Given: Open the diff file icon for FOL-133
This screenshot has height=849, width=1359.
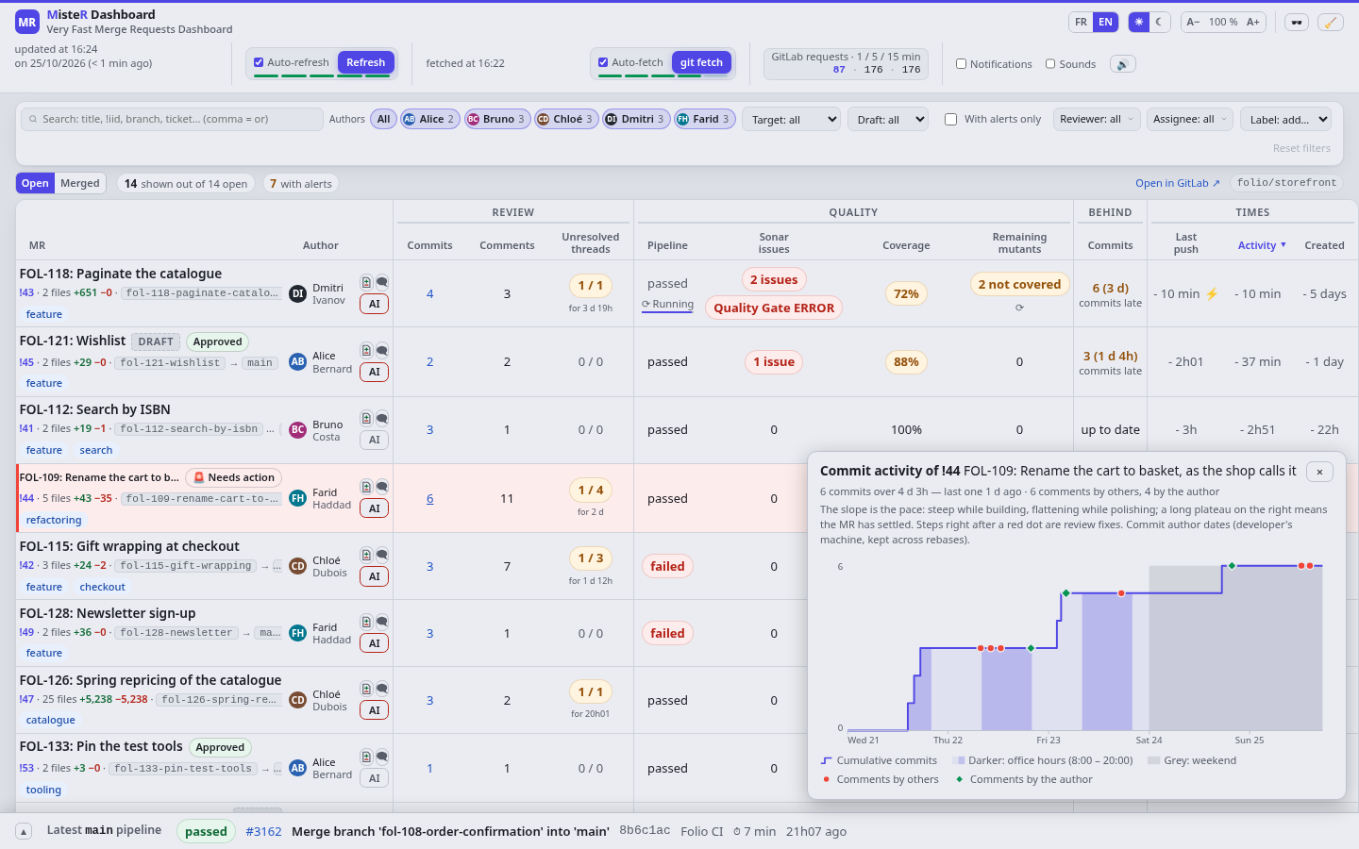Looking at the screenshot, I should coord(366,757).
